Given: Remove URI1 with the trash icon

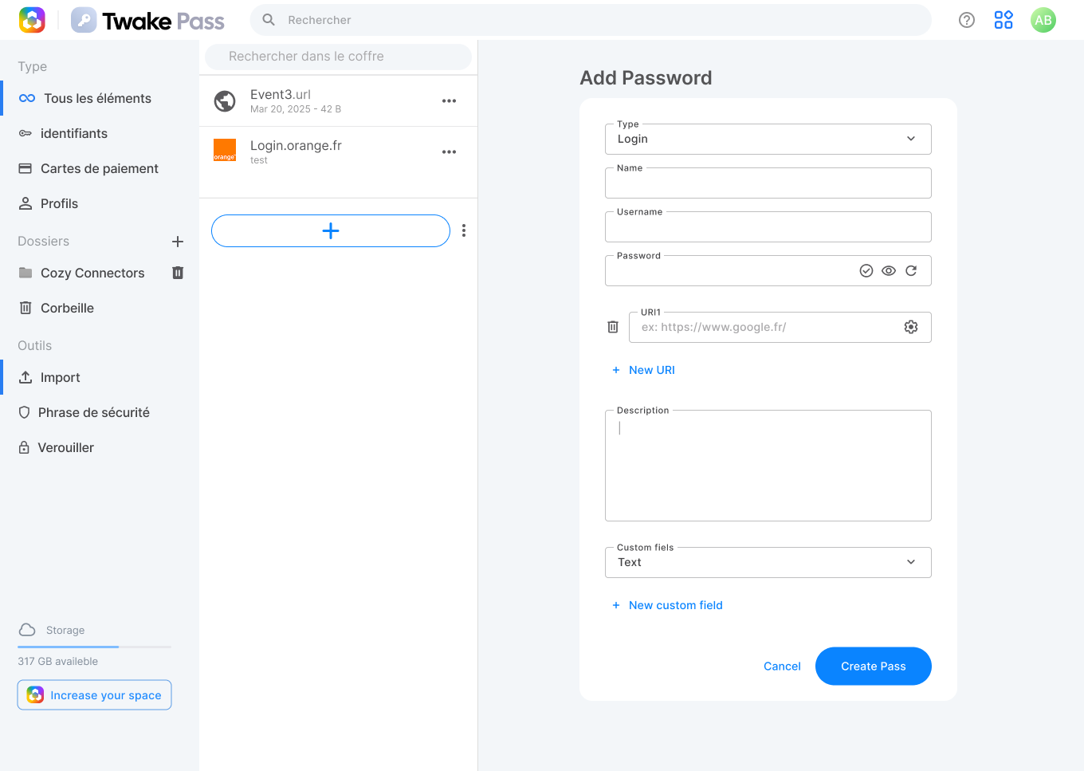Looking at the screenshot, I should coord(613,327).
